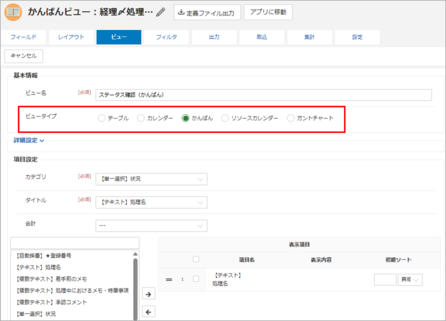
Task: Select the かんばん view type radio
Action: 185,118
